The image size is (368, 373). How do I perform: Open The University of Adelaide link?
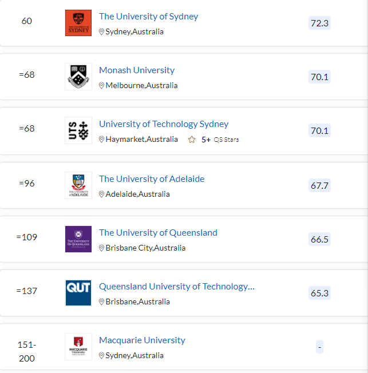152,179
